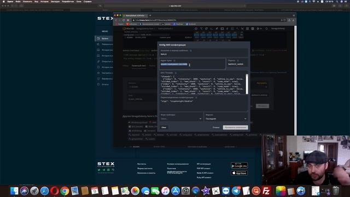Image resolution: width=350 pixels, height=197 pixels.
Task: Click the info icon beside the Пароль label
Action: point(238,61)
